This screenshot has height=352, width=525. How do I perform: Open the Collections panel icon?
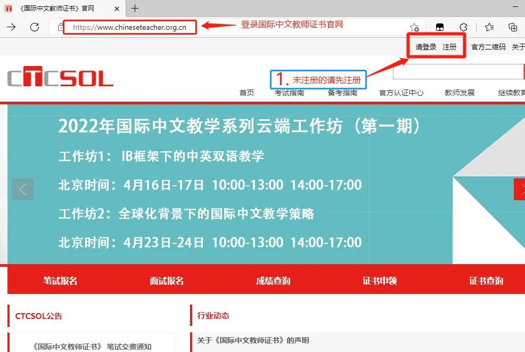pyautogui.click(x=512, y=27)
